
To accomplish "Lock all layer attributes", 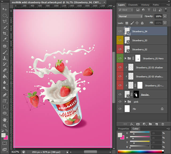I will pos(142,23).
